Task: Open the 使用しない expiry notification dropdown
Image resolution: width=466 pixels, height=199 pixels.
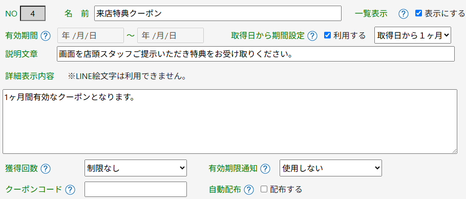Action: point(331,168)
